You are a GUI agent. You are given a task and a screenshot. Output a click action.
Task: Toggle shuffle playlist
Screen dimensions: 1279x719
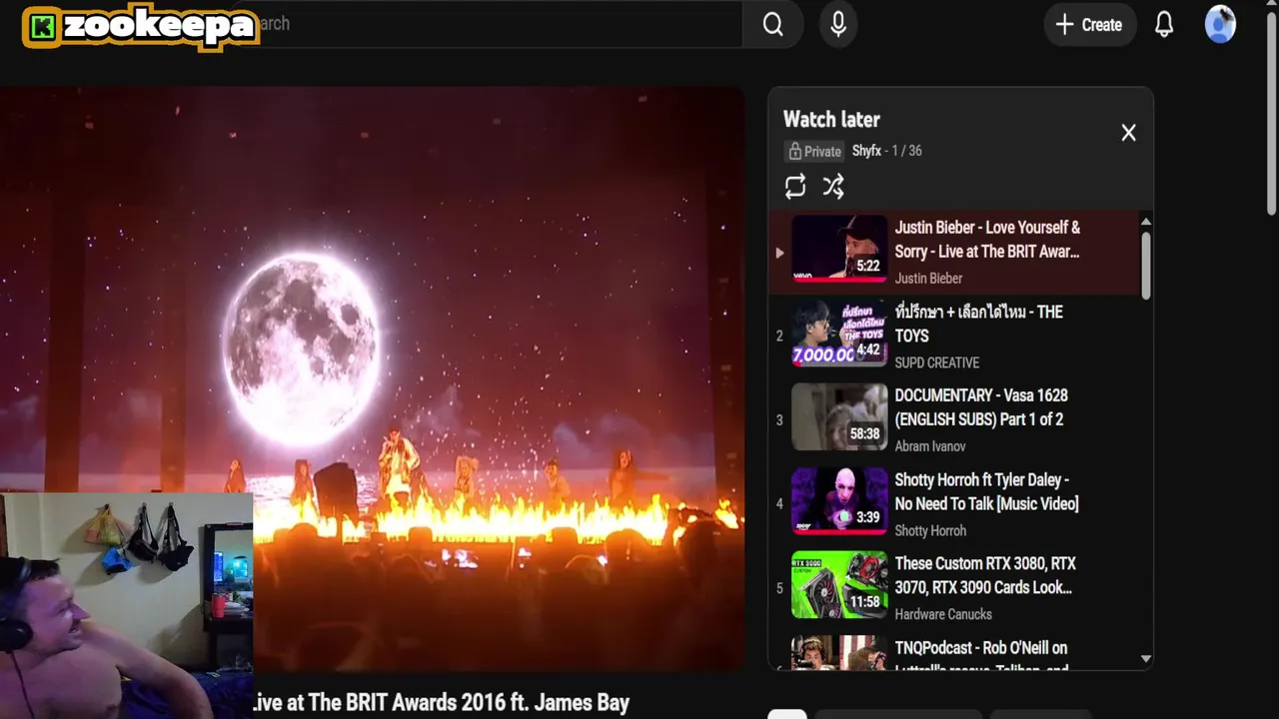tap(833, 187)
